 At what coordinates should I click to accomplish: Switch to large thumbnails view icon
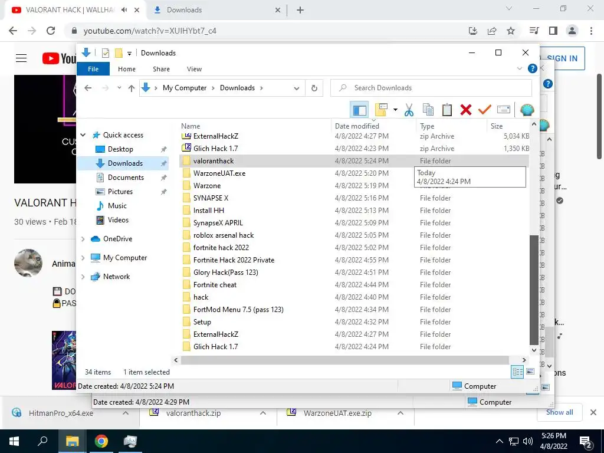point(530,372)
